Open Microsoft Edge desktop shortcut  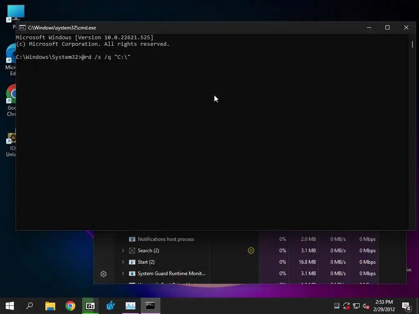point(11,60)
